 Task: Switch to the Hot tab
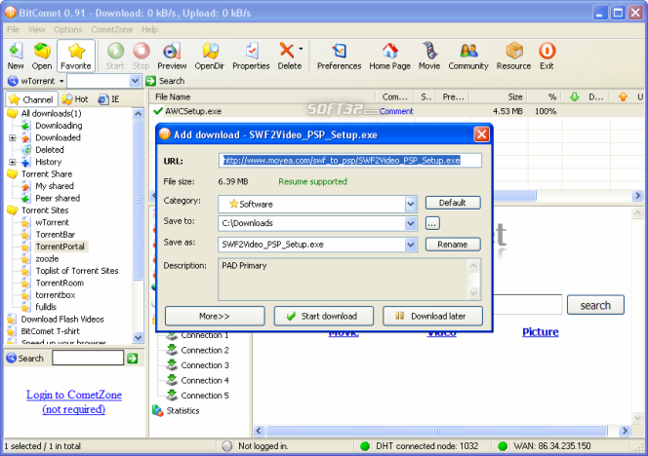[x=75, y=99]
